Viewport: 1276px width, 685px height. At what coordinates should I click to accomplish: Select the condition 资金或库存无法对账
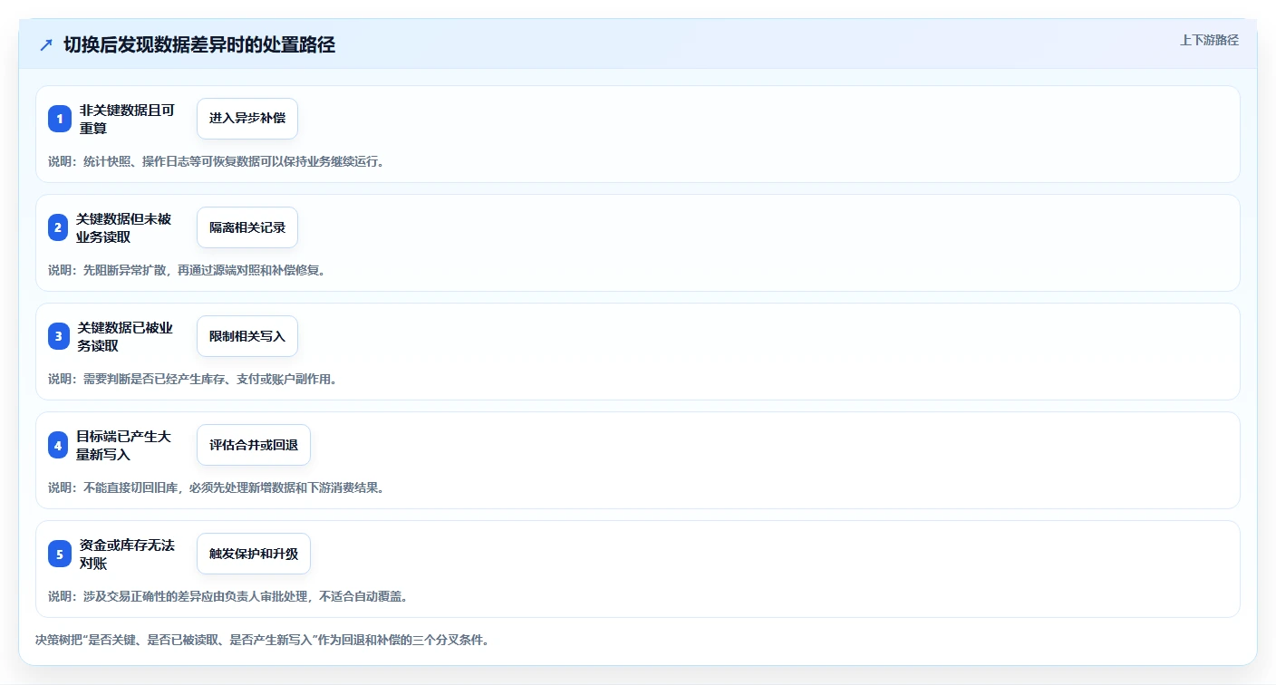pos(127,554)
